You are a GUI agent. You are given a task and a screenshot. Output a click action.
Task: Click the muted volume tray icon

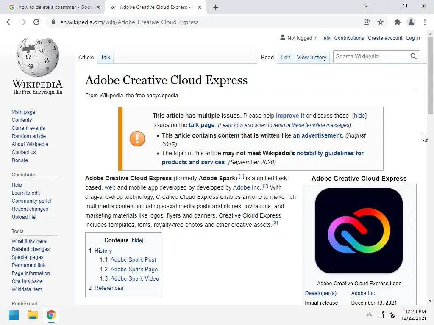coord(392,315)
